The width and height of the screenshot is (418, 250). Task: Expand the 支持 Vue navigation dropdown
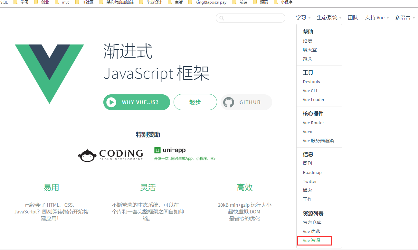[377, 18]
